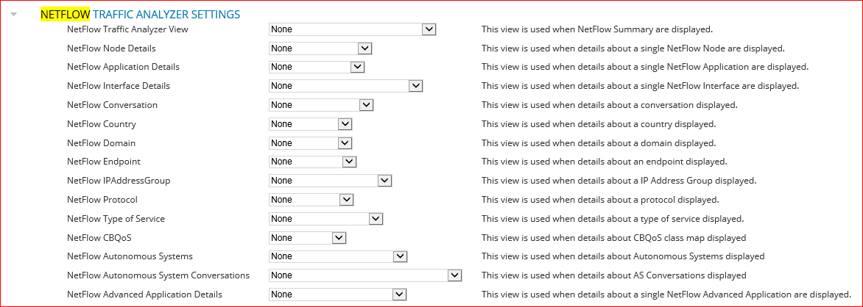Open the NetFlow Autonomous System Conversations dropdown

click(365, 275)
